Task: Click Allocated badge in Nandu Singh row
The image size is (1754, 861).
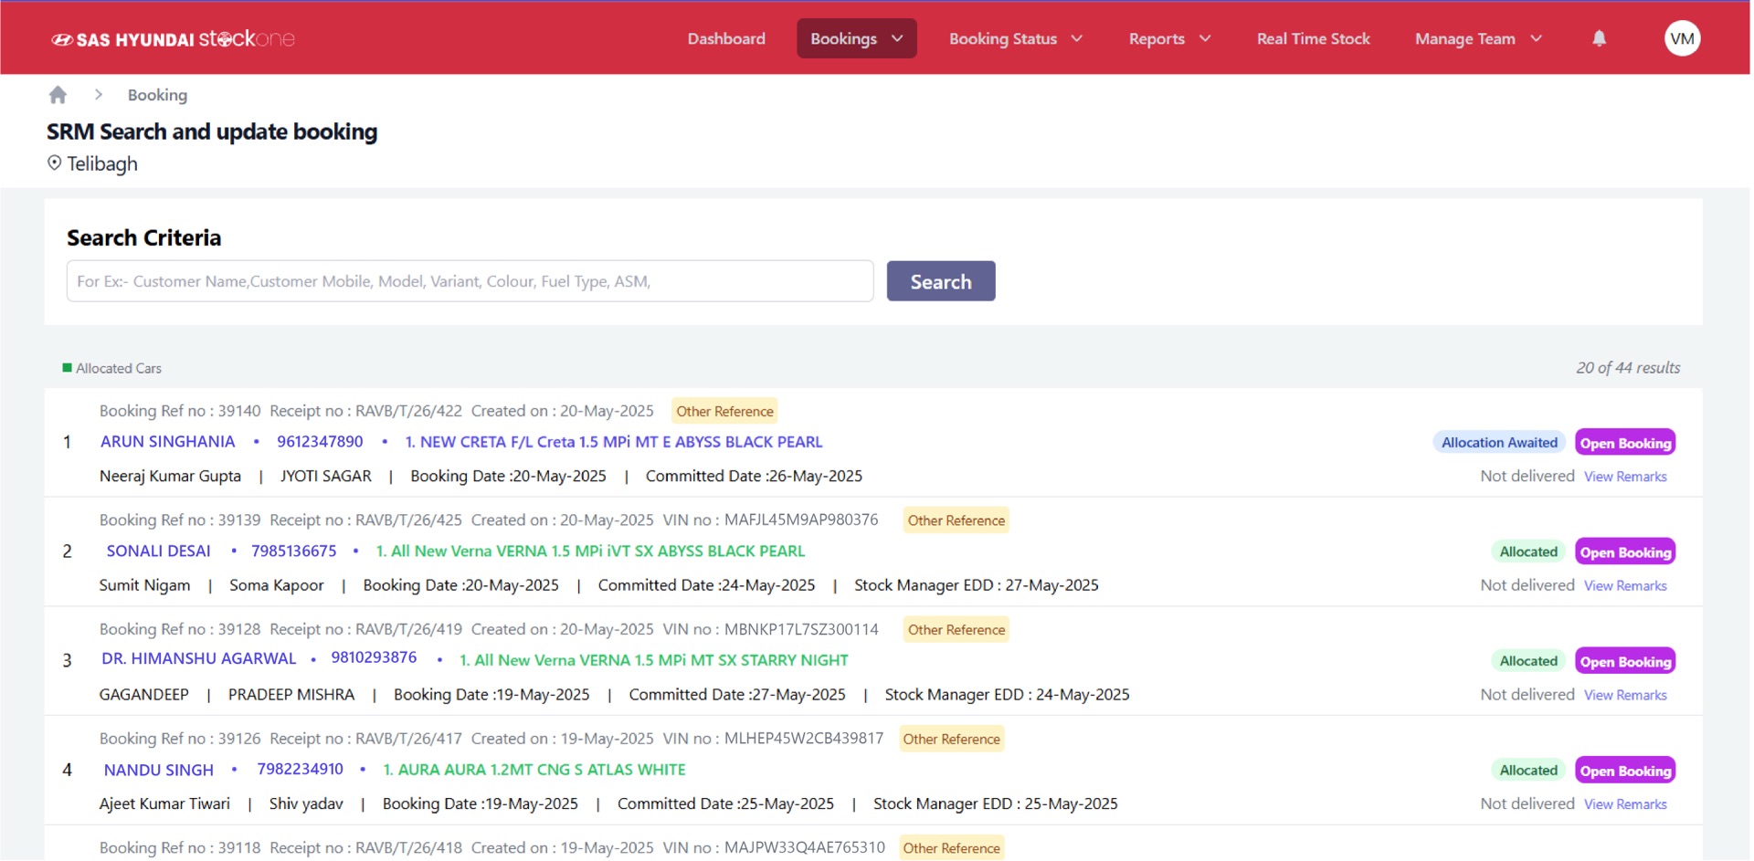Action: [x=1528, y=771]
